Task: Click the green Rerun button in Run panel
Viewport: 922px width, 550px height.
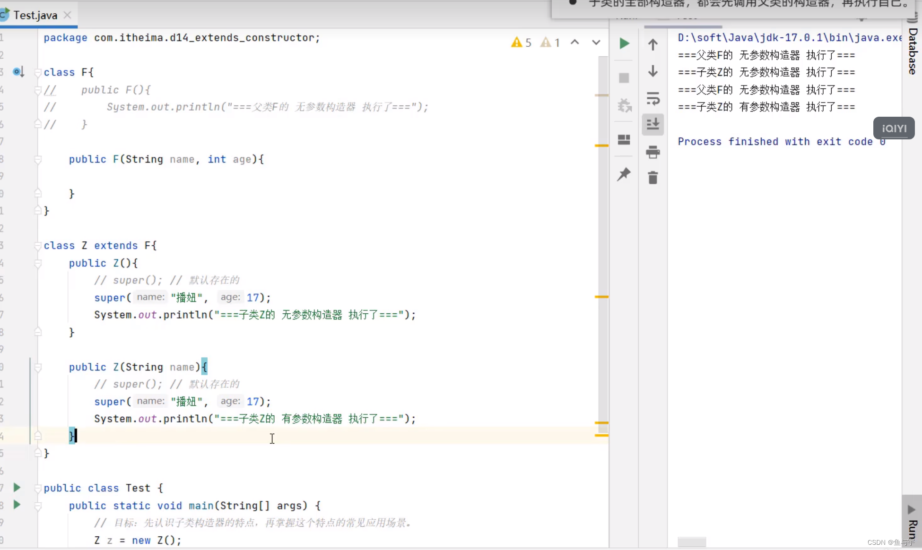Action: point(624,43)
